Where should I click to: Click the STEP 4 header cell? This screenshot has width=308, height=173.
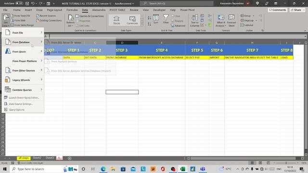coord(162,50)
